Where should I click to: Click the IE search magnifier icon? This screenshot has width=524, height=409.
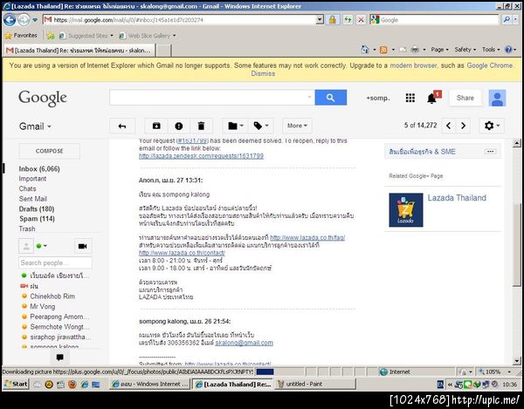tap(507, 20)
